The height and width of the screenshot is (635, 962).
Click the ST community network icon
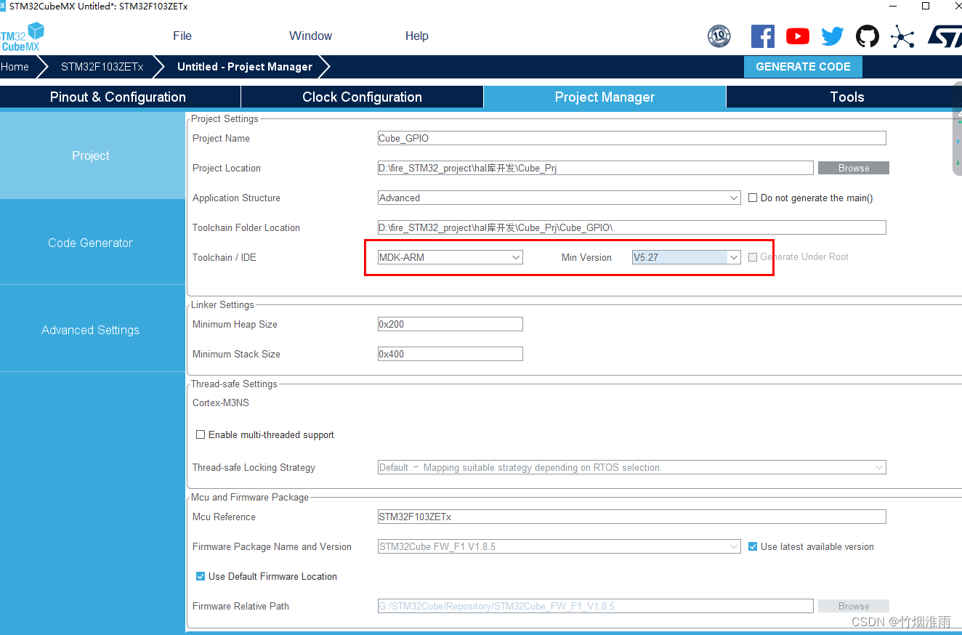pyautogui.click(x=902, y=36)
